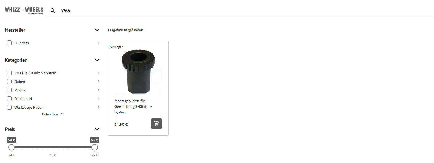The width and height of the screenshot is (434, 163).
Task: Collapse the Preis filter section chevron
Action: click(x=97, y=129)
